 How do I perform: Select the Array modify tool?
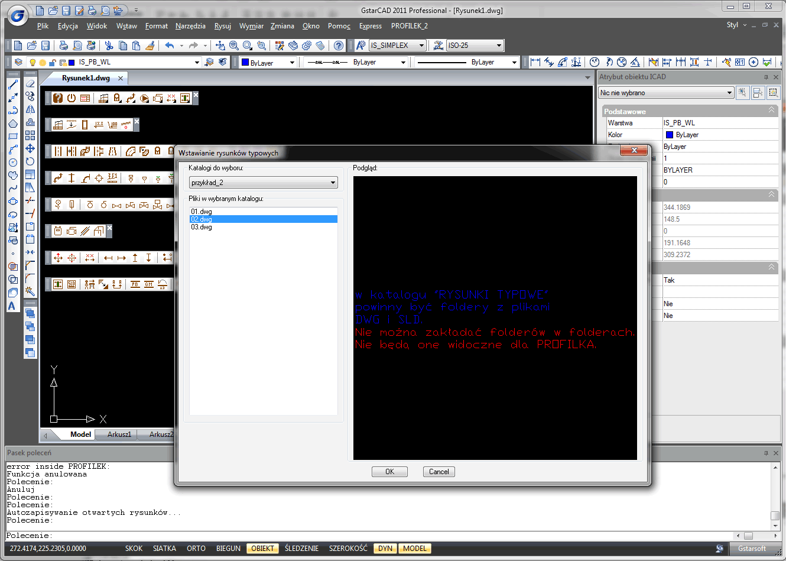tap(30, 135)
